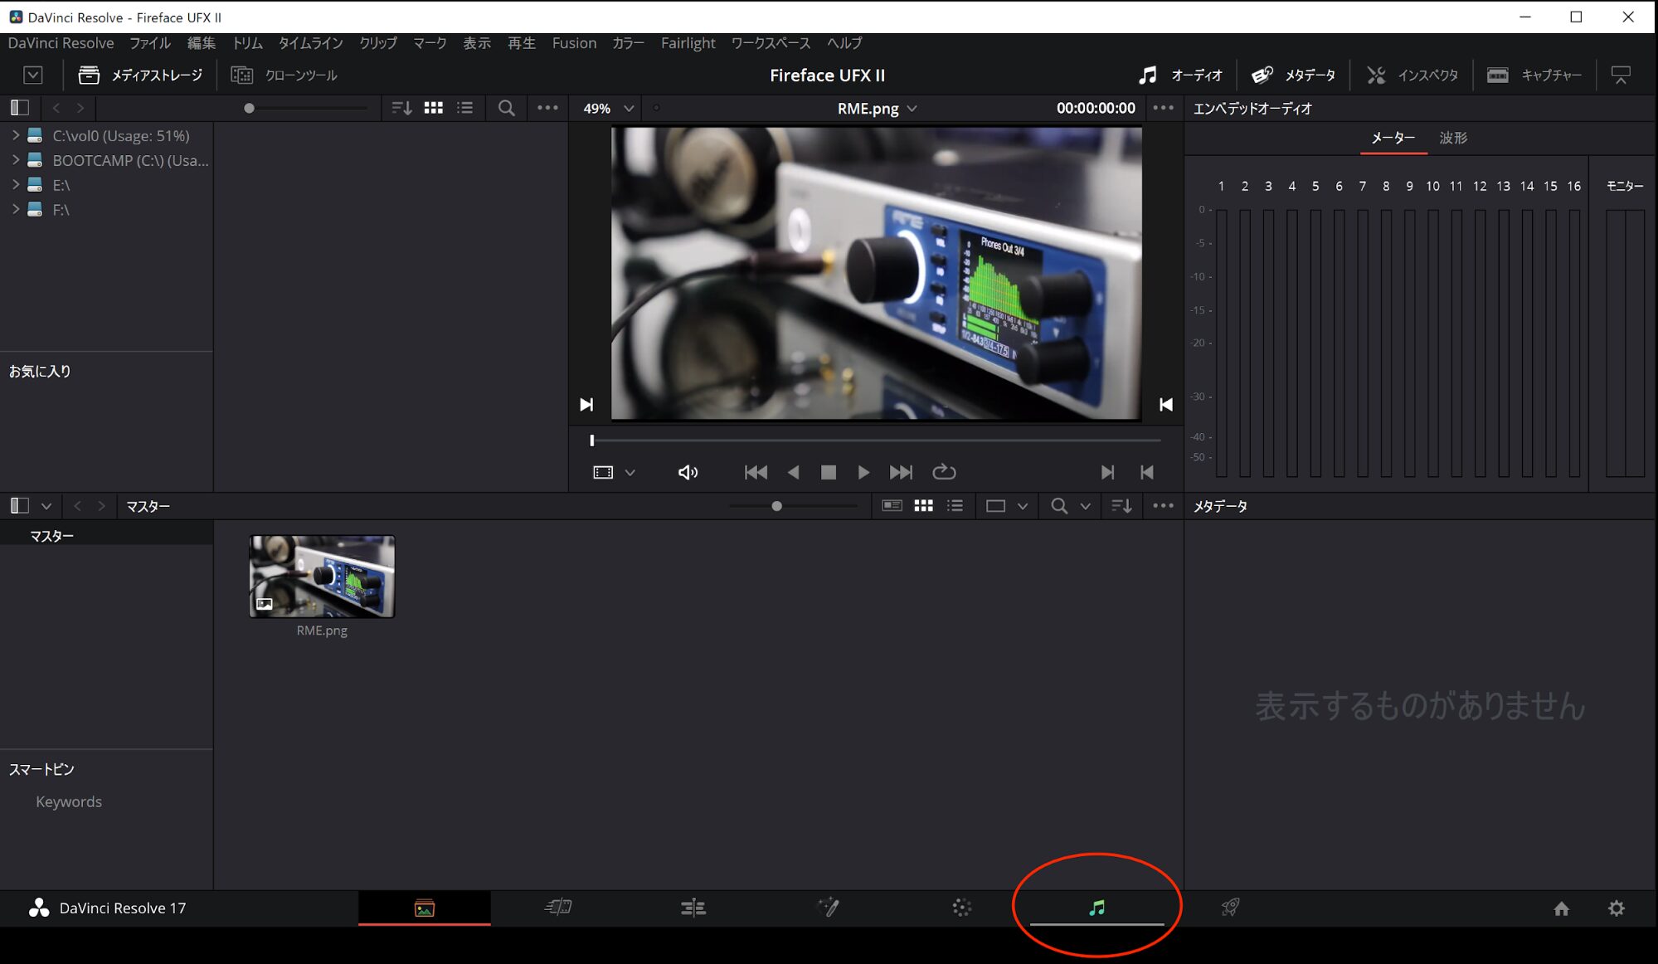
Task: Switch to the Cut page icon
Action: (x=558, y=908)
